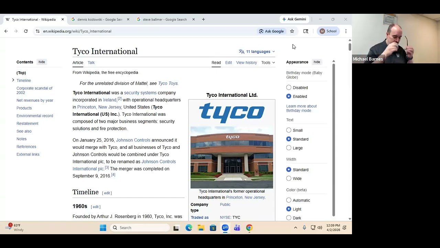Select Standard width option
This screenshot has width=440, height=248.
pos(289,169)
